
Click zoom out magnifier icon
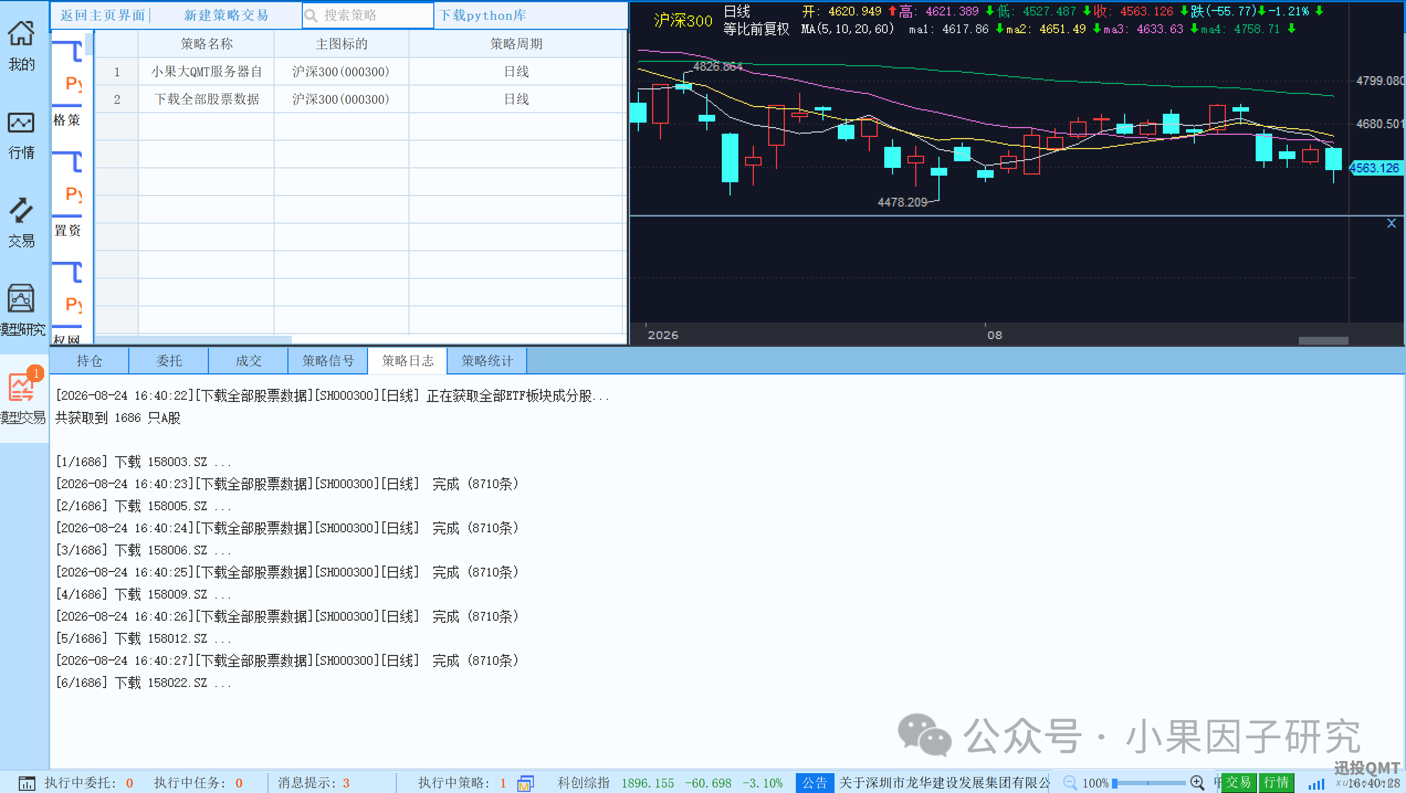tap(1070, 783)
